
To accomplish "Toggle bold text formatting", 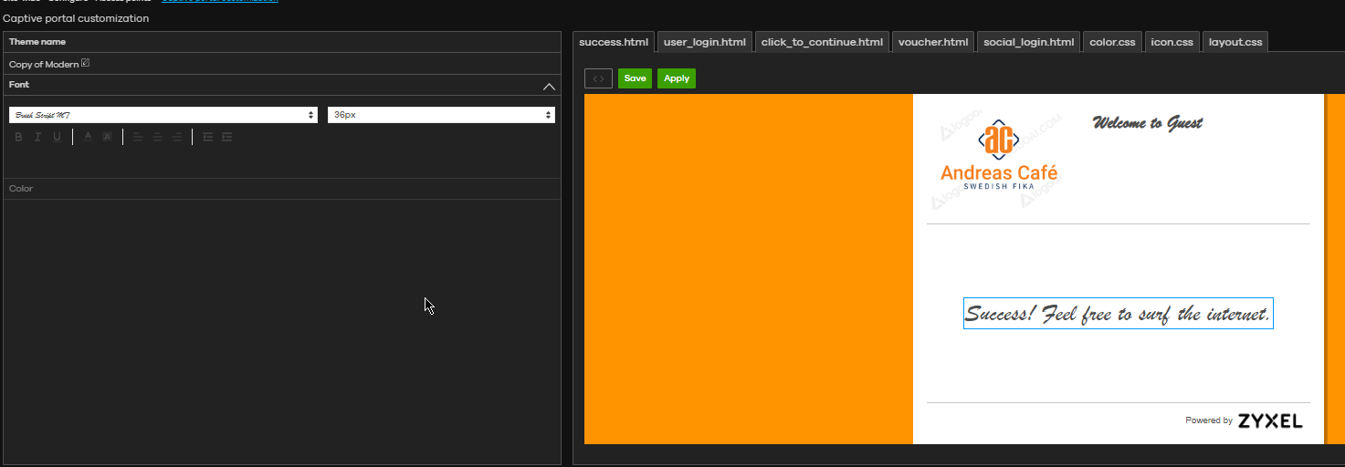I will tap(18, 137).
